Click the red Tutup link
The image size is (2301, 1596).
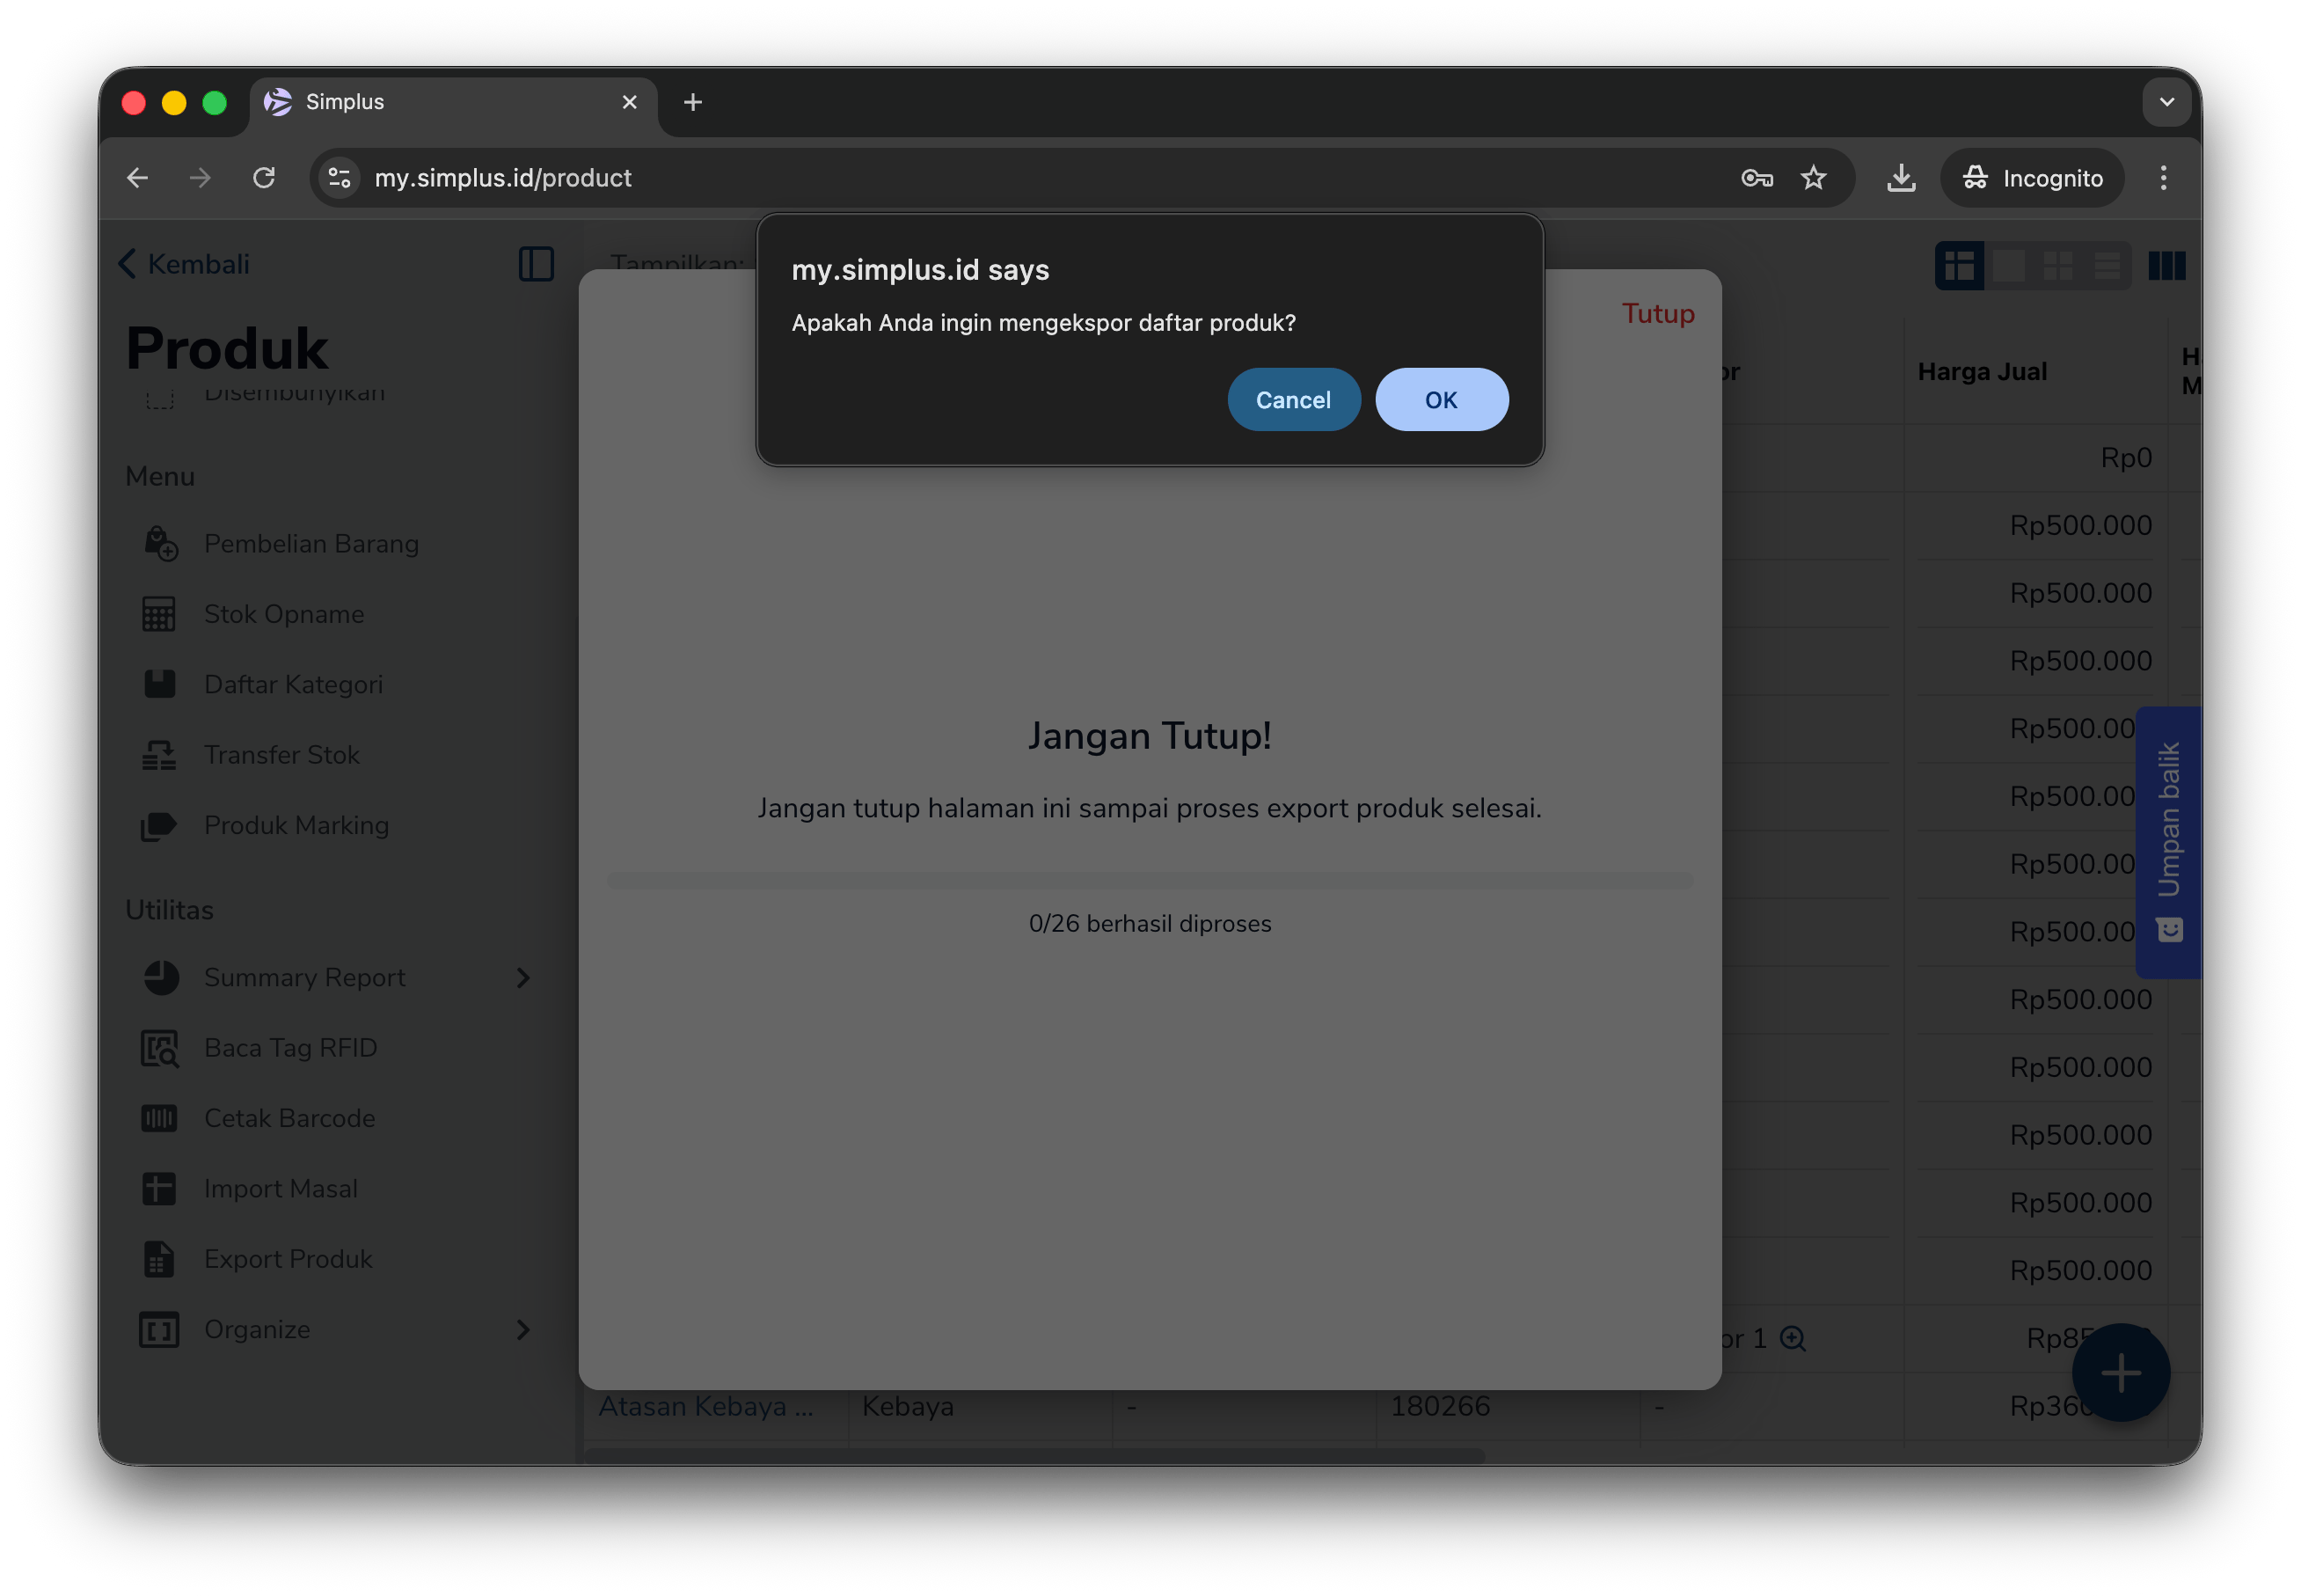coord(1657,314)
